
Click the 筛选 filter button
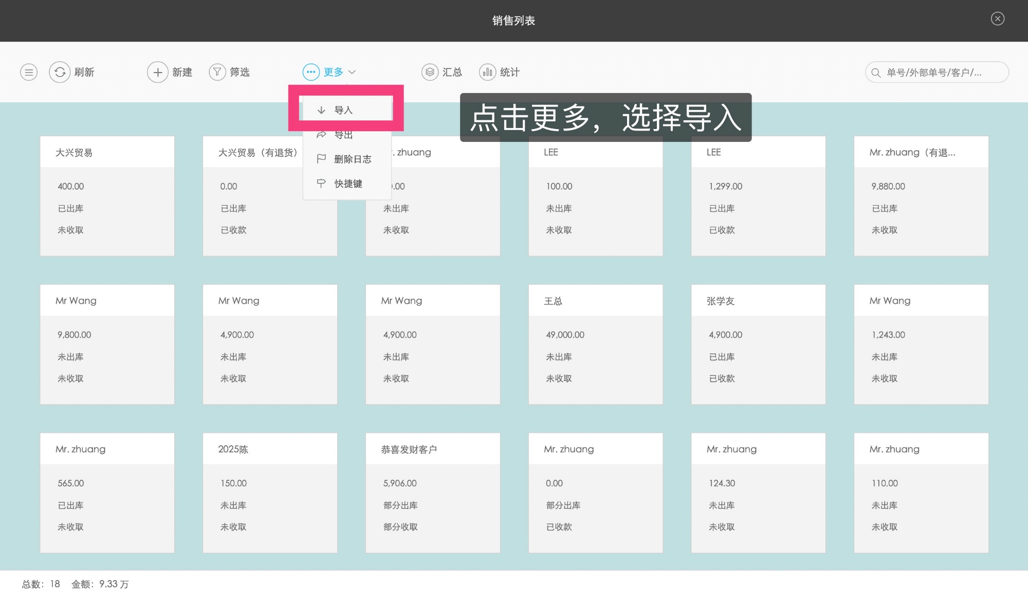(239, 72)
